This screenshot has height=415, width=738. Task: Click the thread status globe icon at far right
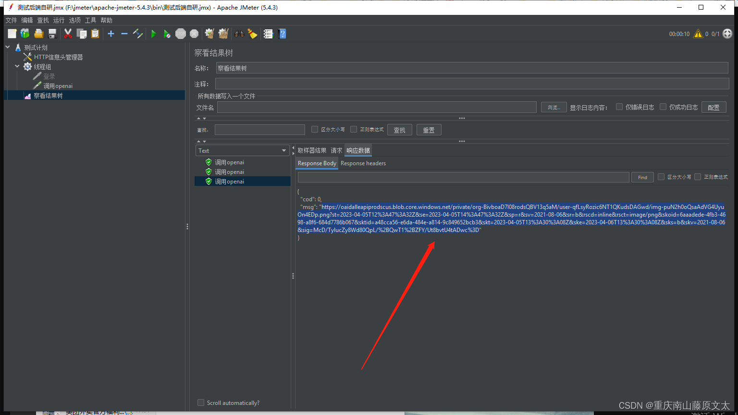[727, 34]
